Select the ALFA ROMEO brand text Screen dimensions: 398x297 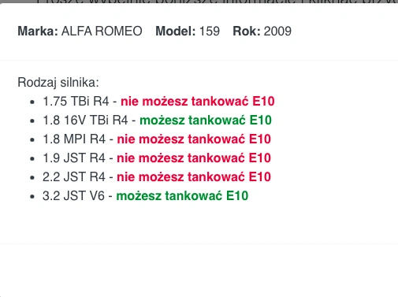(x=102, y=32)
